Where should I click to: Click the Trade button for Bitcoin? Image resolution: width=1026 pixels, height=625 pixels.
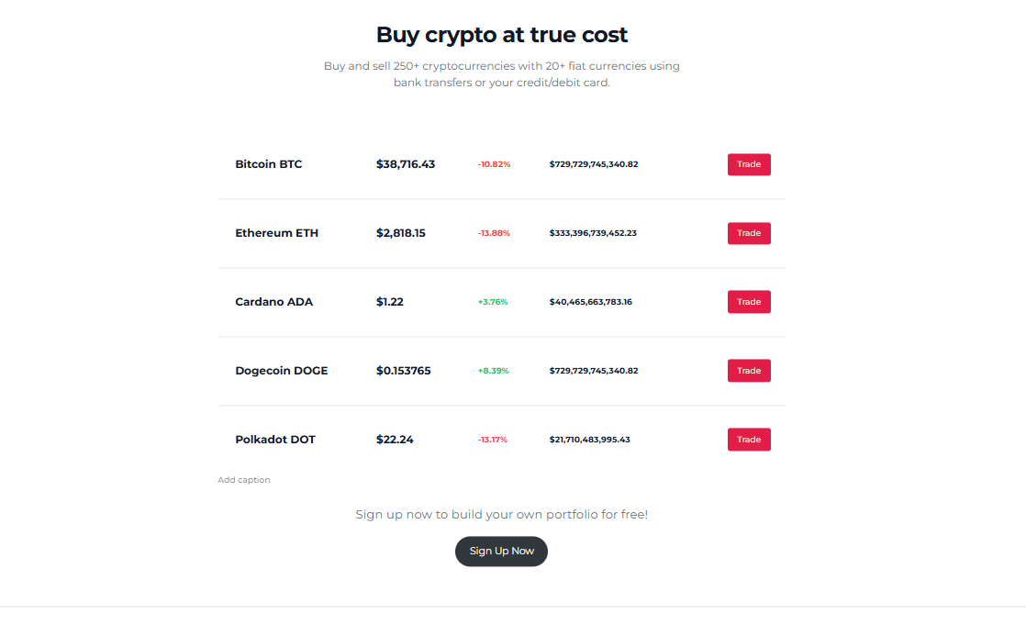pyautogui.click(x=749, y=164)
